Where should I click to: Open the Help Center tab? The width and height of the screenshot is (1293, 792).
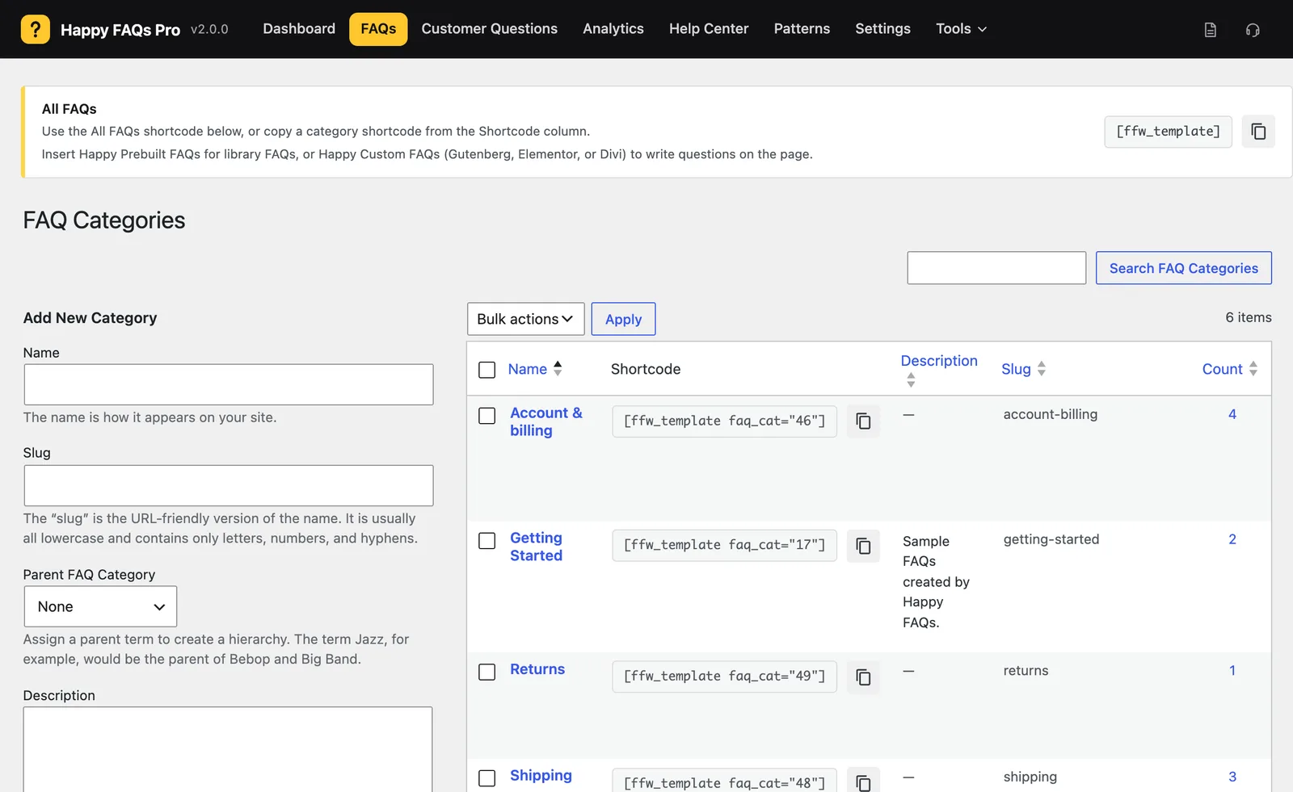709,29
